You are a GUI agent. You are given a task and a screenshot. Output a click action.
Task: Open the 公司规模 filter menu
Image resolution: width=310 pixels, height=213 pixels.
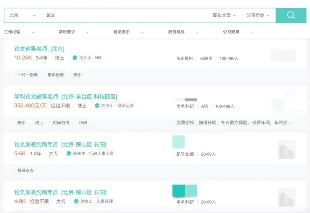238,32
